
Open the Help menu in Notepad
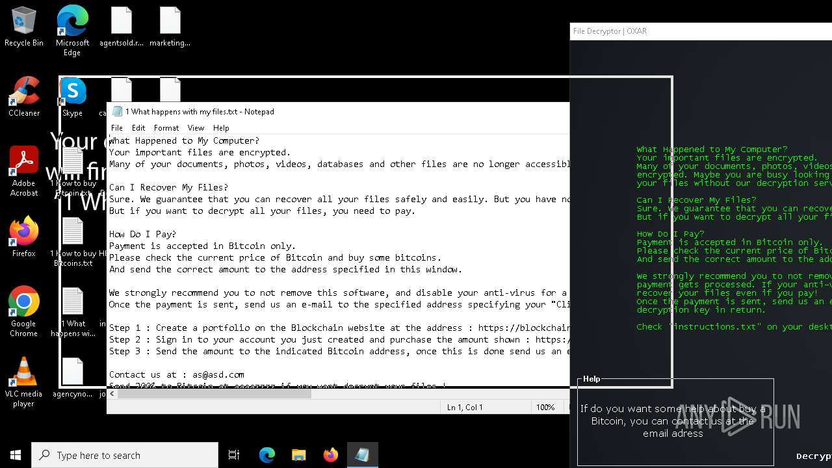coord(221,128)
